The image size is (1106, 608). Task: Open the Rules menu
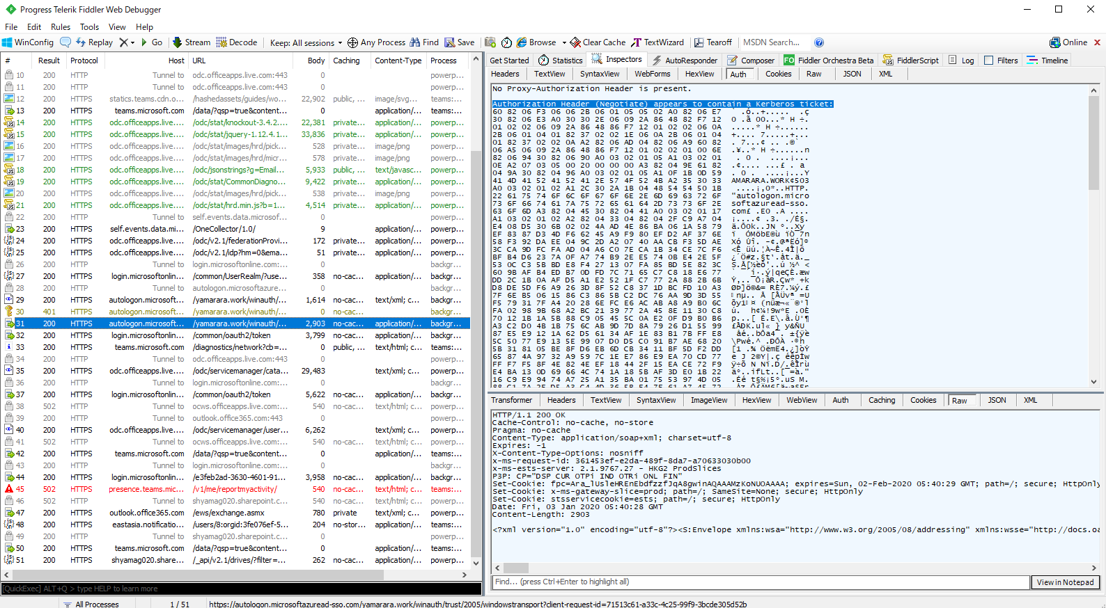[x=61, y=27]
